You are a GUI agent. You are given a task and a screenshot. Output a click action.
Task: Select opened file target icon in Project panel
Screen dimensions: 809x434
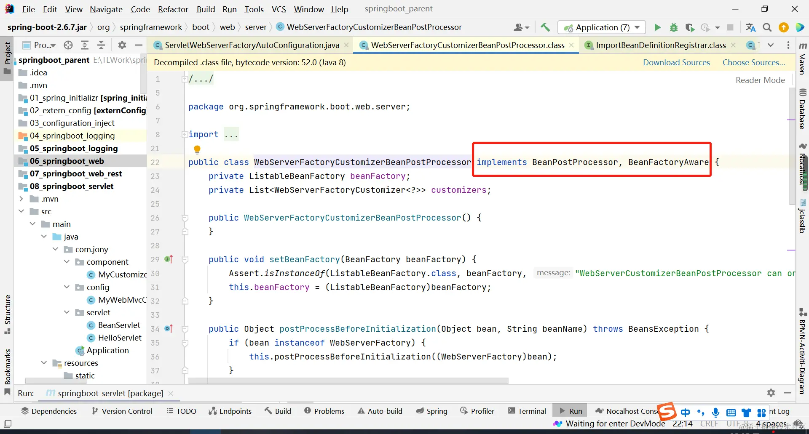68,45
